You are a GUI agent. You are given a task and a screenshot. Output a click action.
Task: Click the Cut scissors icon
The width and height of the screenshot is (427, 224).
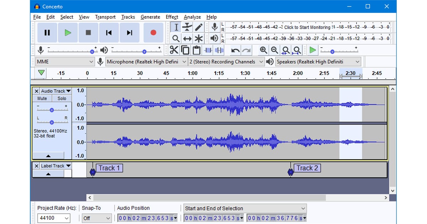(174, 50)
